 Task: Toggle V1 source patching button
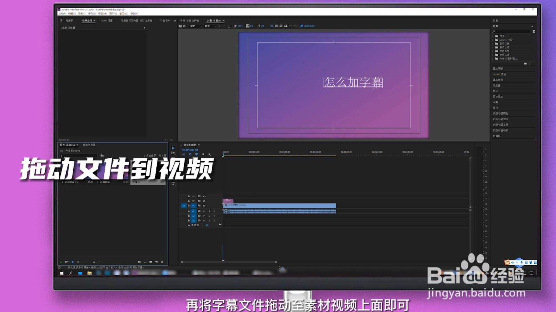183,206
